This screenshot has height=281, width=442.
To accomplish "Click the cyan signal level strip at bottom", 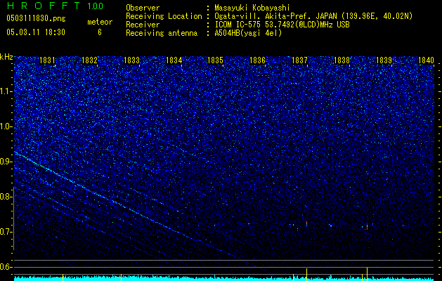I will 224,278.
